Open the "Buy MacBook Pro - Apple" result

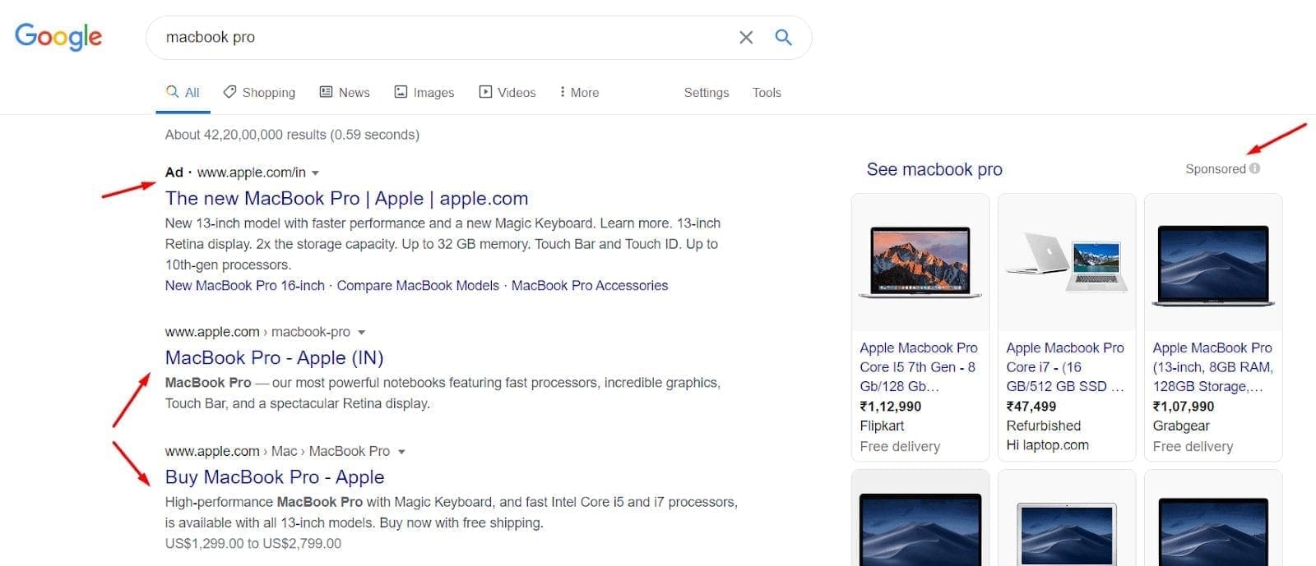click(275, 476)
